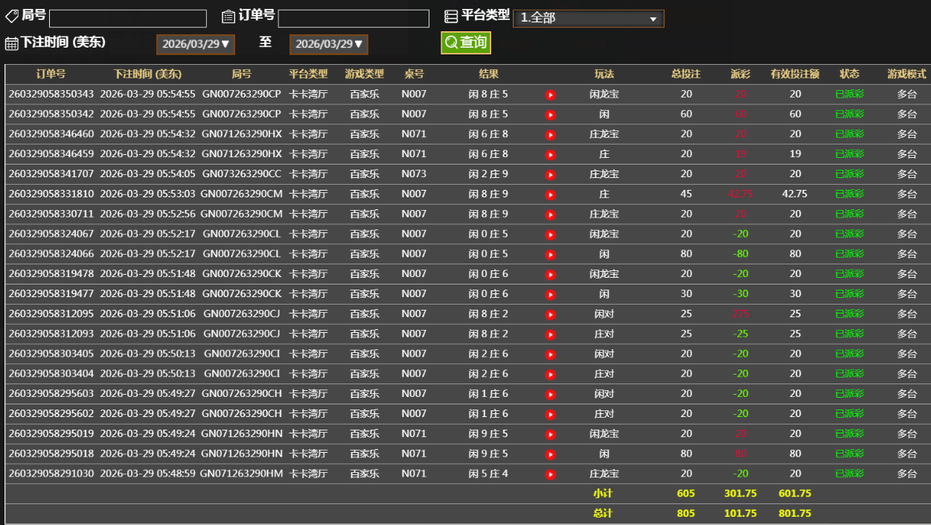Play replay for order 260329058303404
The width and height of the screenshot is (931, 525).
tap(550, 375)
